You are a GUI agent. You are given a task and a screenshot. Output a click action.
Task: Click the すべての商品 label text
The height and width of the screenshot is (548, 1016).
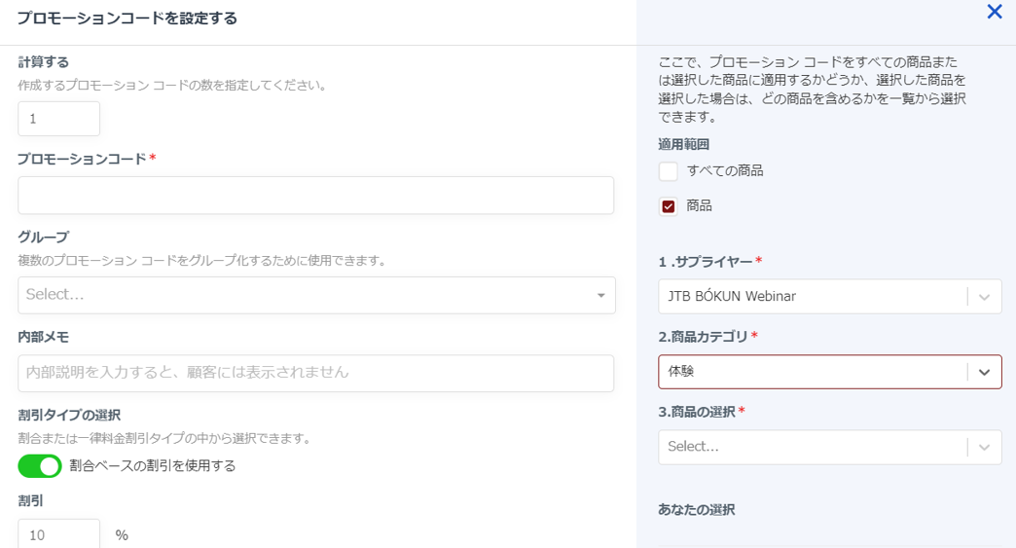coord(725,171)
